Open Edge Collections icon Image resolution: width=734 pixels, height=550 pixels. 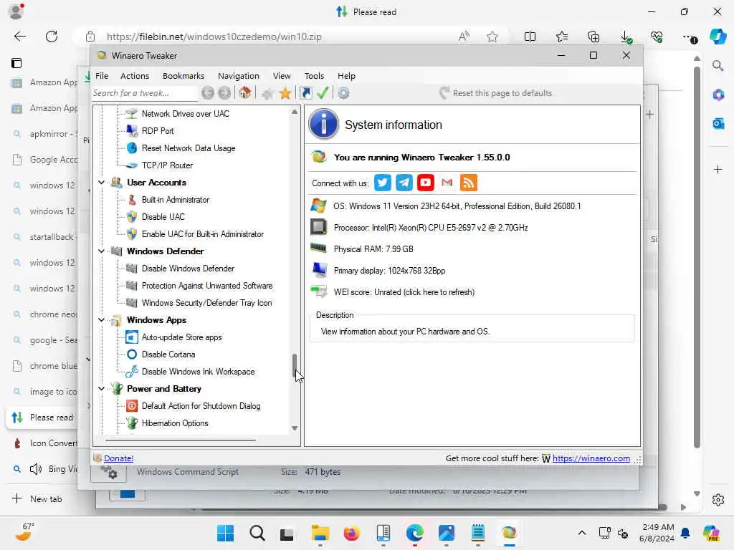coord(594,37)
